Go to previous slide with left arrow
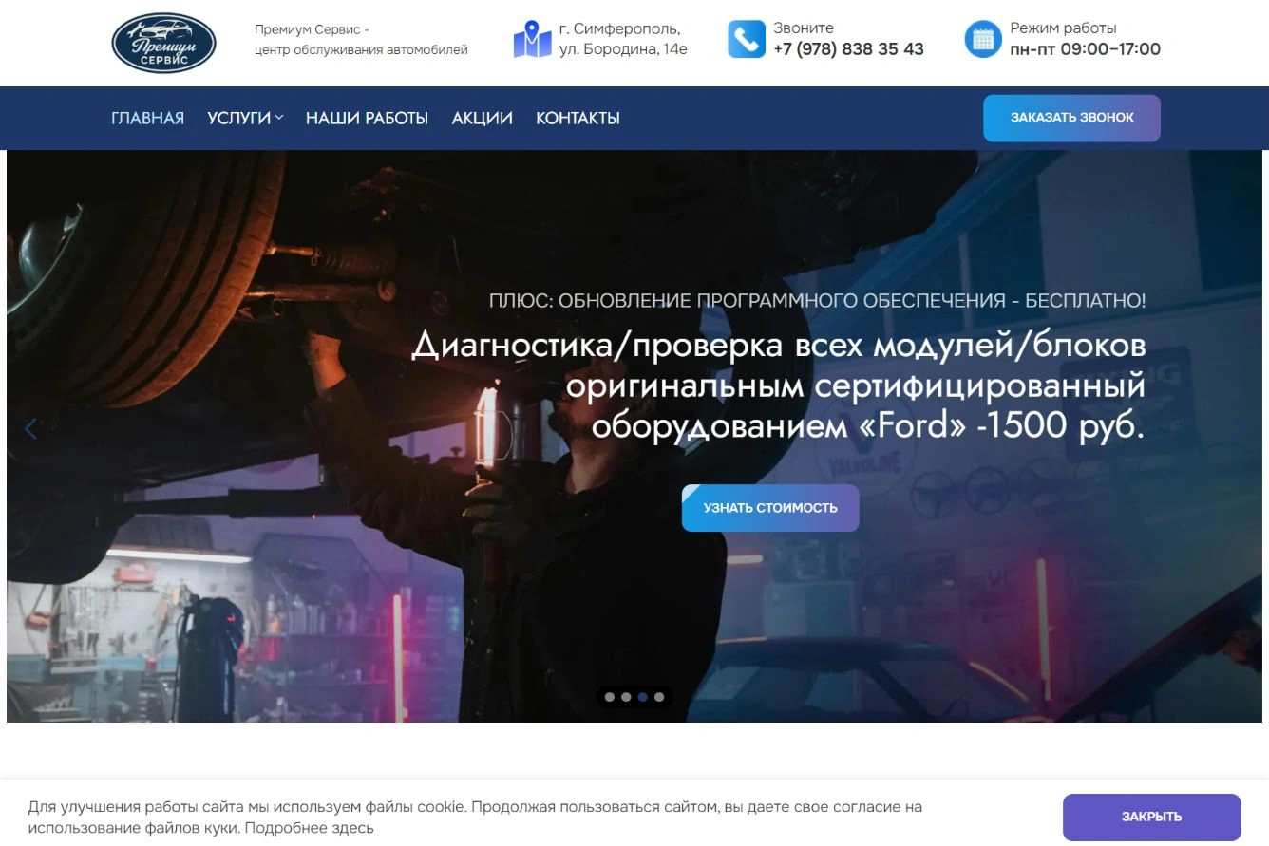The image size is (1269, 846). click(29, 429)
